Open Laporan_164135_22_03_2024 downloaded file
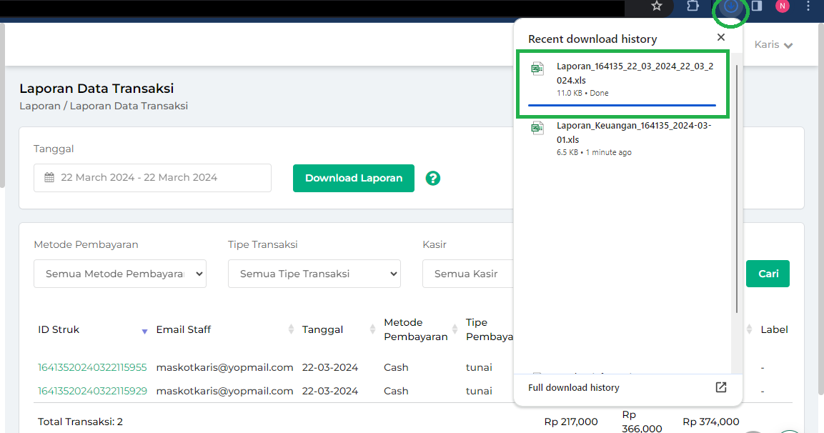The width and height of the screenshot is (824, 433). 622,79
